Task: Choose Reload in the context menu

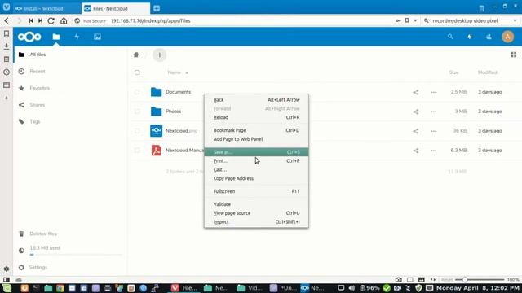Action: click(256, 117)
